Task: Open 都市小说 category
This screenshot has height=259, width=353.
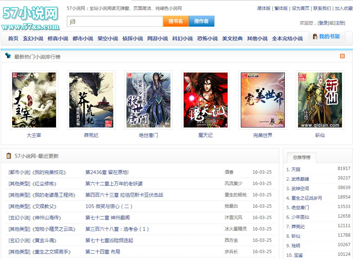Action: [x=82, y=38]
